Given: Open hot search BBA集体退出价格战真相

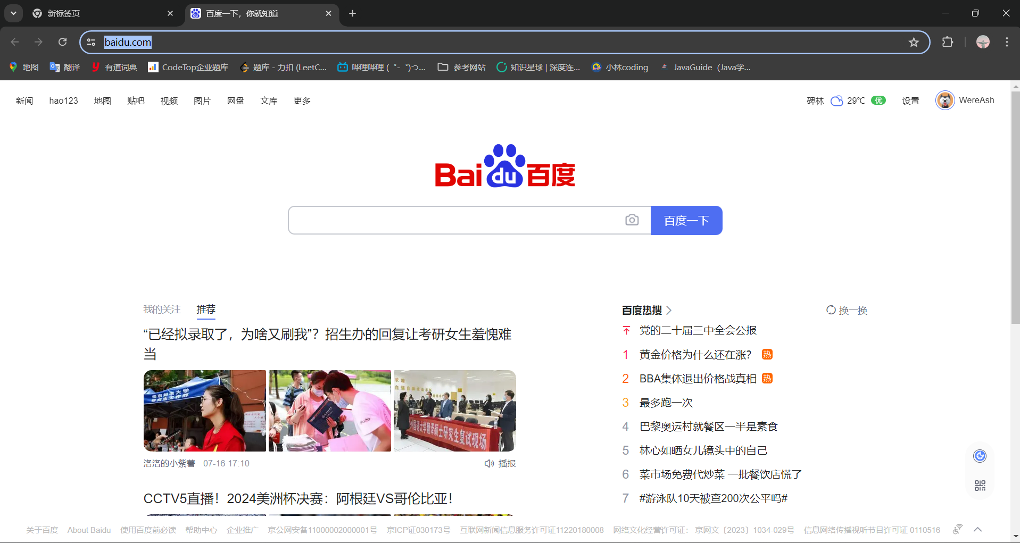Looking at the screenshot, I should pos(698,379).
